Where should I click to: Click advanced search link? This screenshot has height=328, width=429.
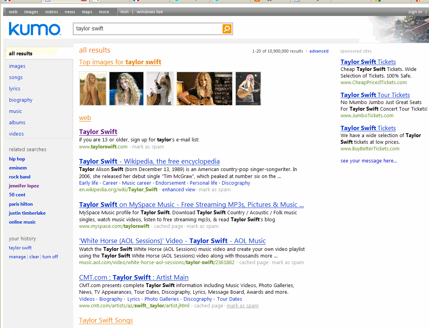pyautogui.click(x=319, y=51)
